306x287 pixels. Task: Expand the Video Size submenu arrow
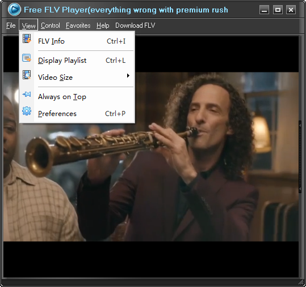[128, 75]
